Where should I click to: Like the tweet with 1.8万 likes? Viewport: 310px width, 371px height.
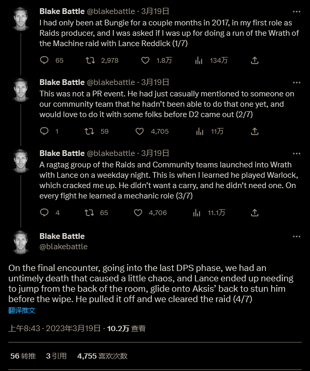click(x=145, y=60)
